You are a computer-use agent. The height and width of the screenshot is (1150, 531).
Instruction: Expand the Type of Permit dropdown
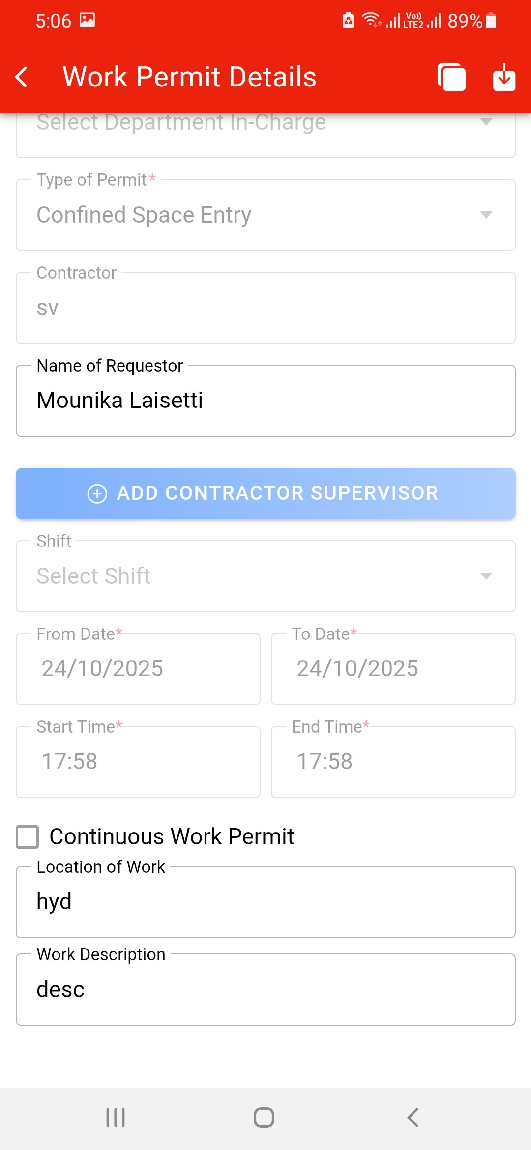pyautogui.click(x=265, y=215)
